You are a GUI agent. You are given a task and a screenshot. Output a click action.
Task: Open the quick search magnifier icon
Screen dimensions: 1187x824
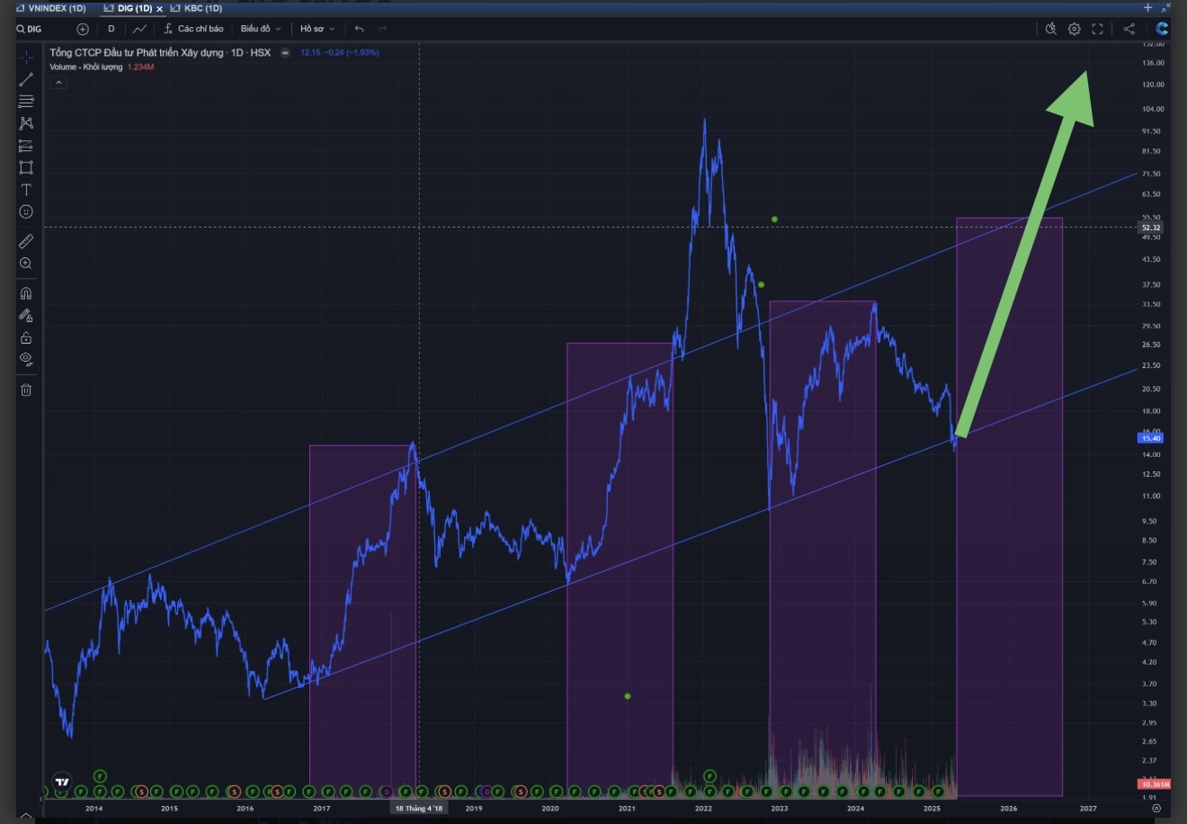(1050, 29)
